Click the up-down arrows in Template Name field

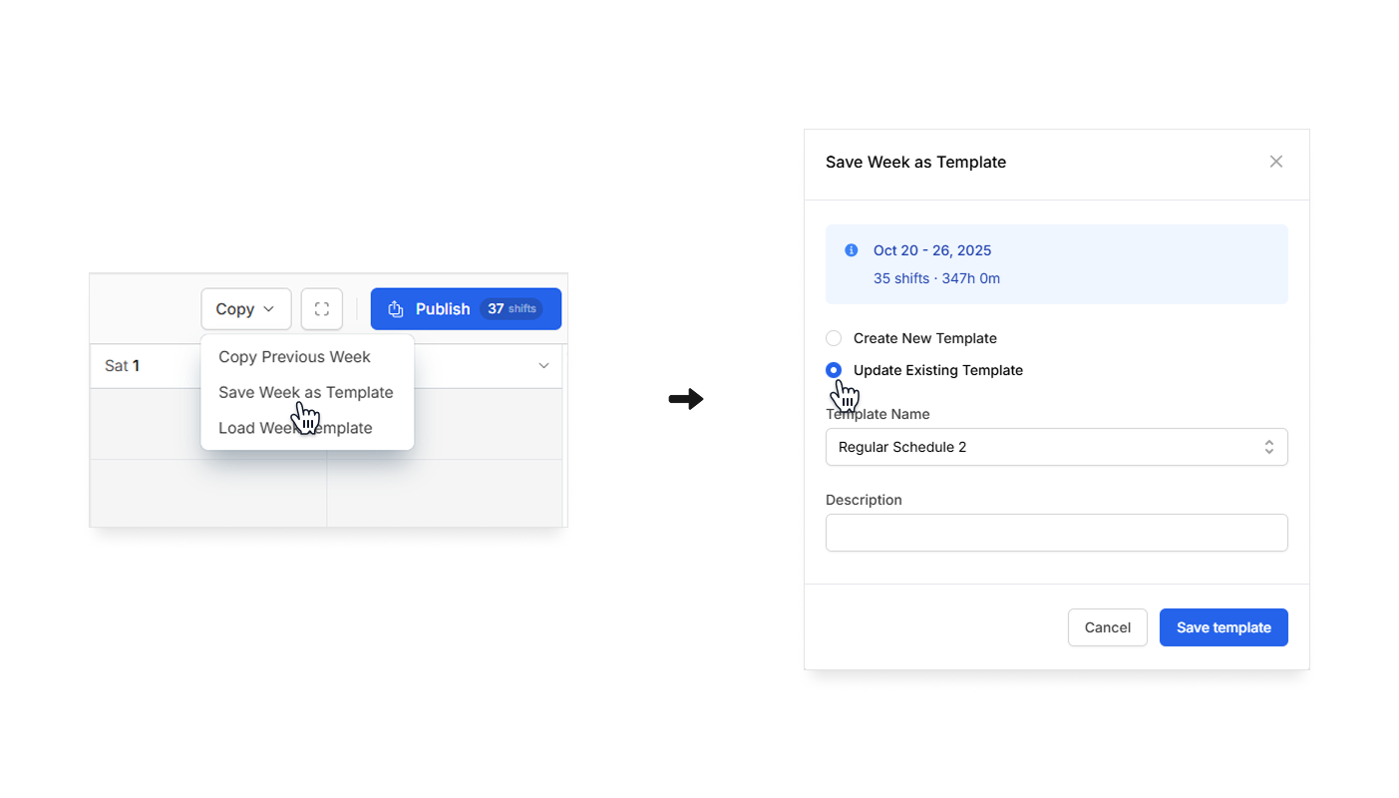[x=1268, y=447]
